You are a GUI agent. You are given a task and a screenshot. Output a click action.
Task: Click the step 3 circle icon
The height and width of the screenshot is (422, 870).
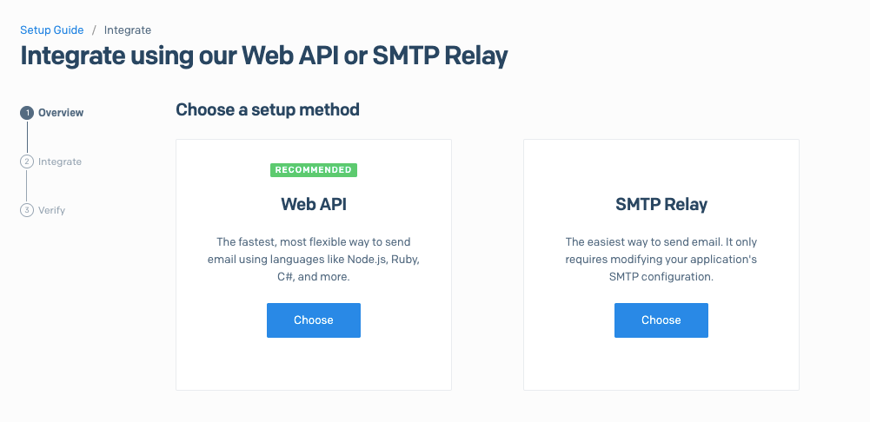pyautogui.click(x=27, y=210)
